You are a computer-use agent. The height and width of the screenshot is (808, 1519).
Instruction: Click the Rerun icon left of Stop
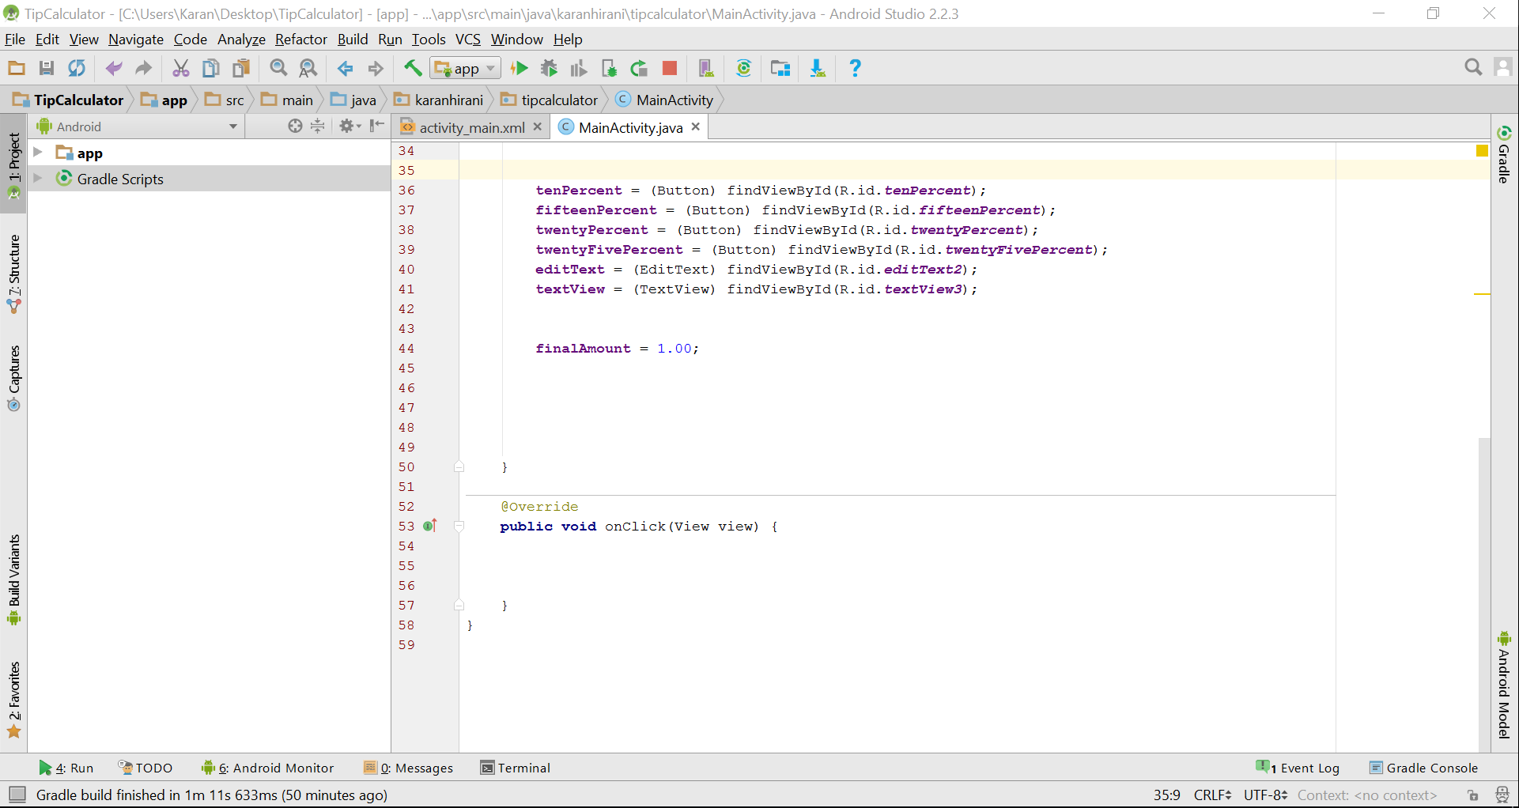click(x=639, y=69)
